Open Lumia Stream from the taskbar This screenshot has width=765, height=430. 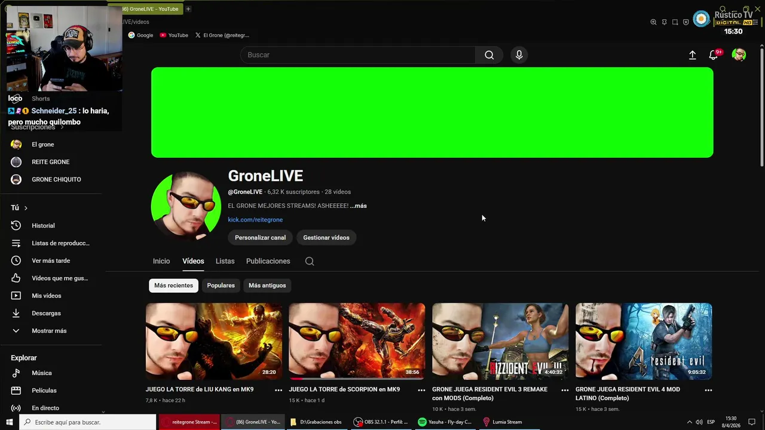[x=503, y=422]
